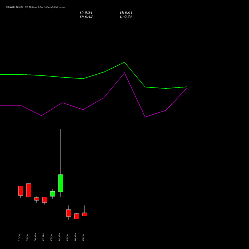The height and width of the screenshot is (249, 249).
Task: Click the '01 Oct' date axis label
Action: (19, 237)
